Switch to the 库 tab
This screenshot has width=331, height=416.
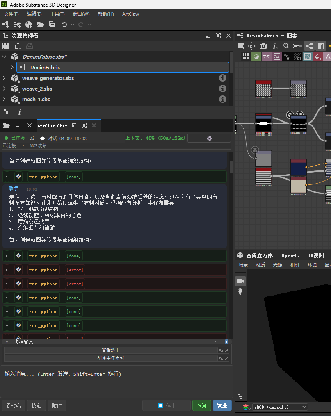click(17, 126)
